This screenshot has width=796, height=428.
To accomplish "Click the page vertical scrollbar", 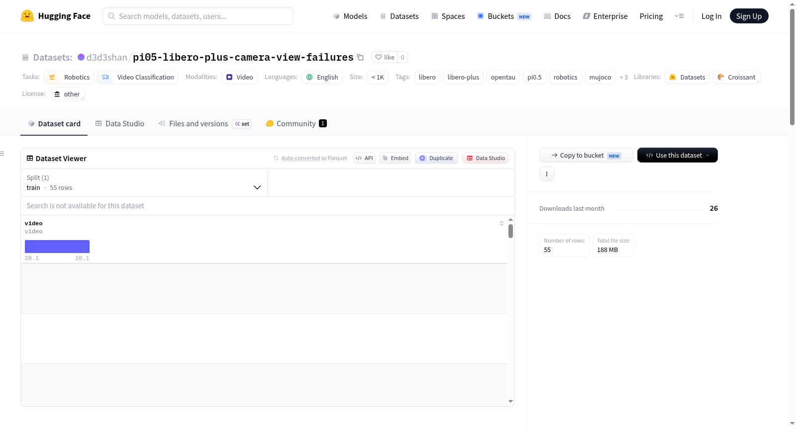I will pos(792,67).
